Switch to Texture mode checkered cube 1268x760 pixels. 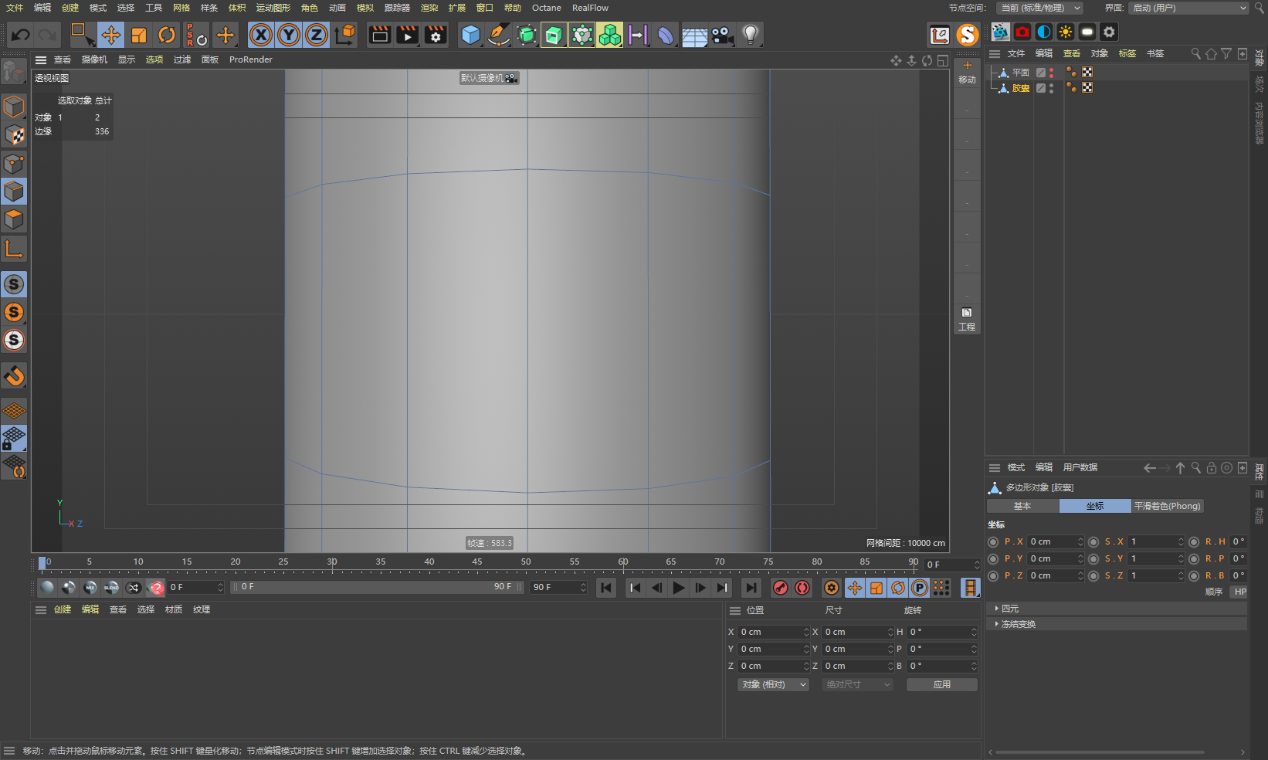[x=14, y=135]
